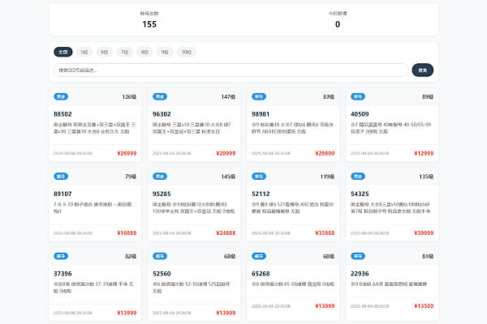
Task: Select the 全部 filter pill
Action: point(63,52)
